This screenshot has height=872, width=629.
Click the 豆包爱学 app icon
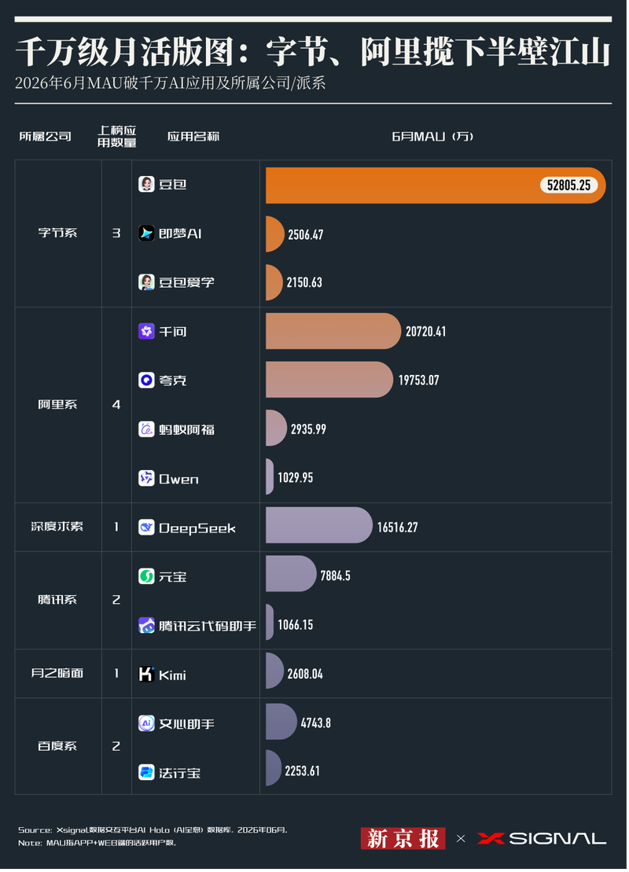tap(147, 282)
